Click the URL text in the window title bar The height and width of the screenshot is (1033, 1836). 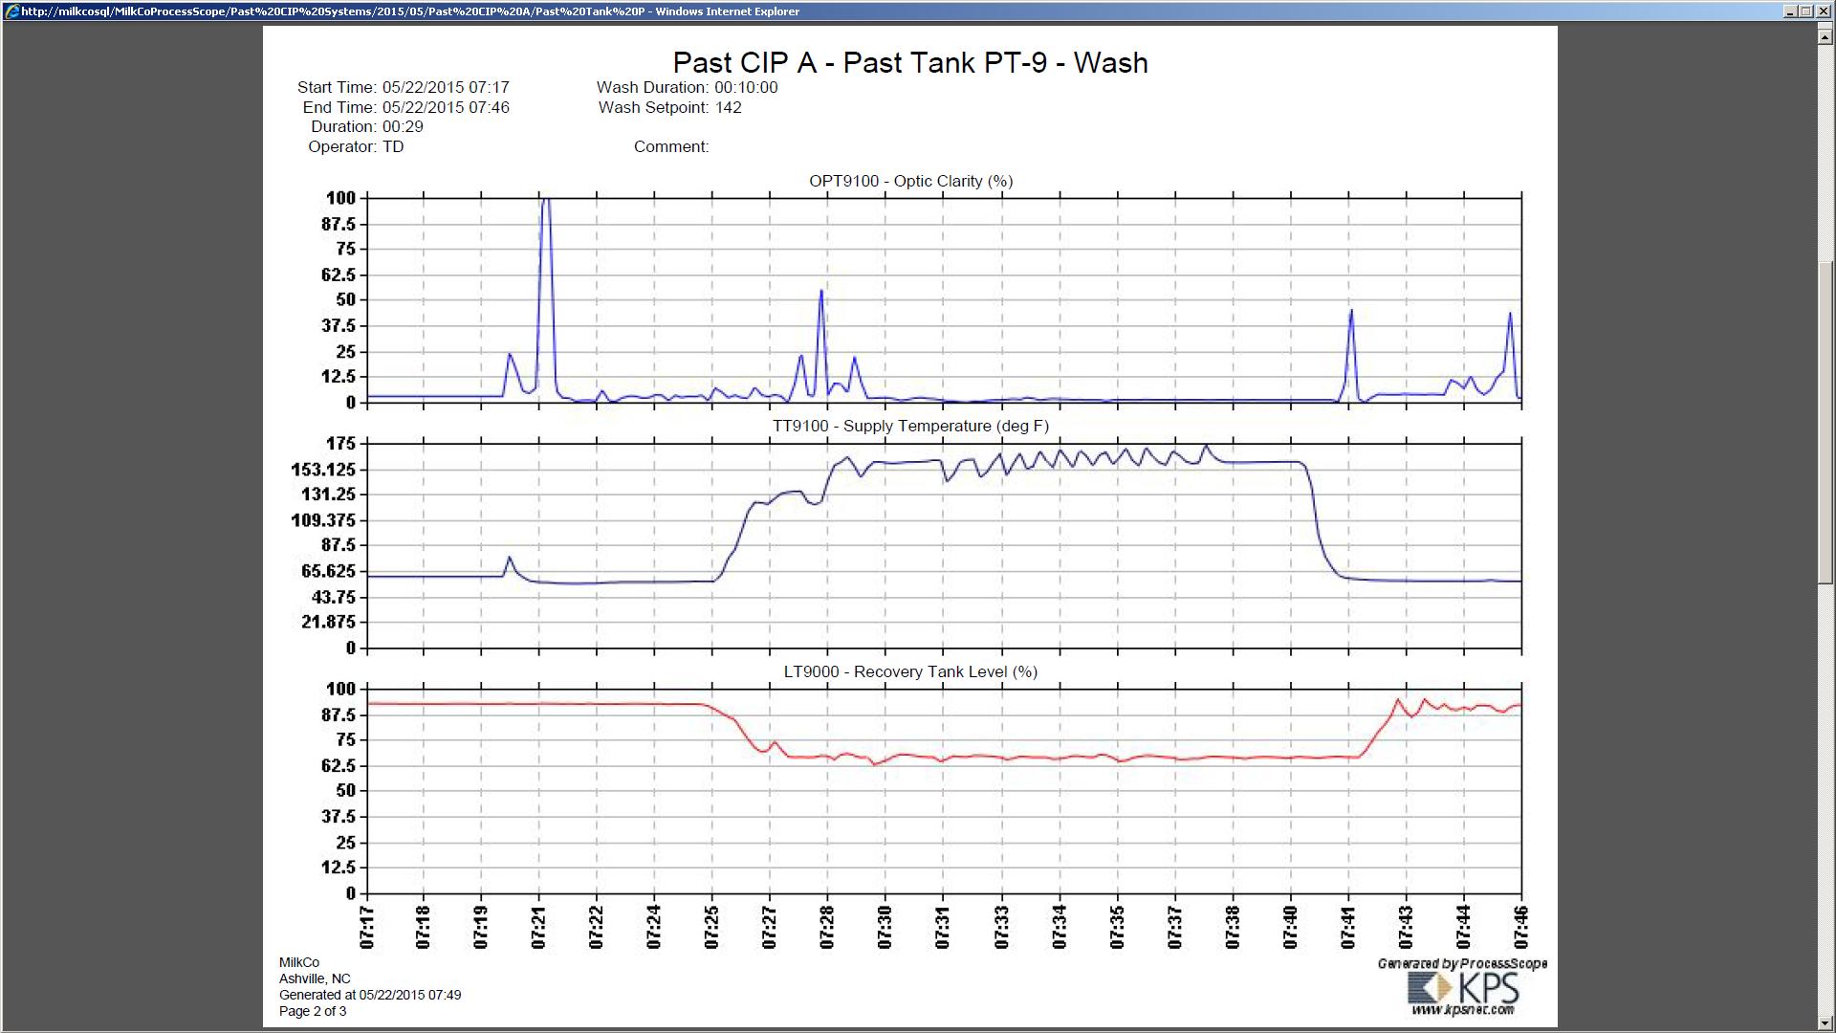click(410, 11)
